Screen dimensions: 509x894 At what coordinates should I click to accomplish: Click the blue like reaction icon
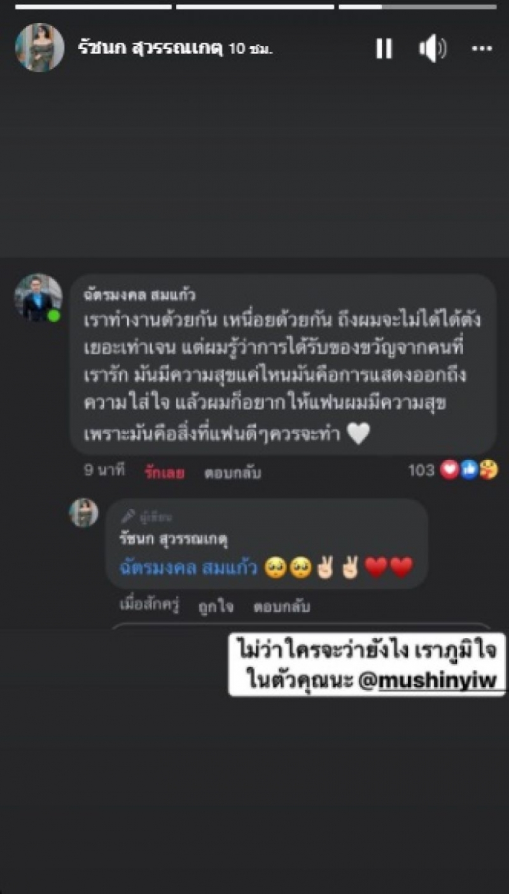[470, 471]
